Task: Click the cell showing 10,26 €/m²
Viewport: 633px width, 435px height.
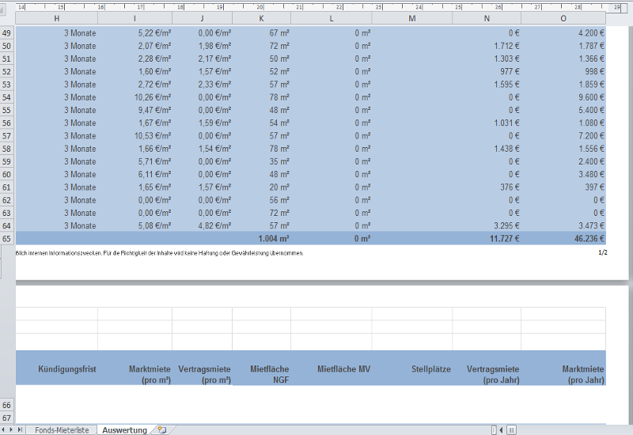Action: tap(135, 97)
